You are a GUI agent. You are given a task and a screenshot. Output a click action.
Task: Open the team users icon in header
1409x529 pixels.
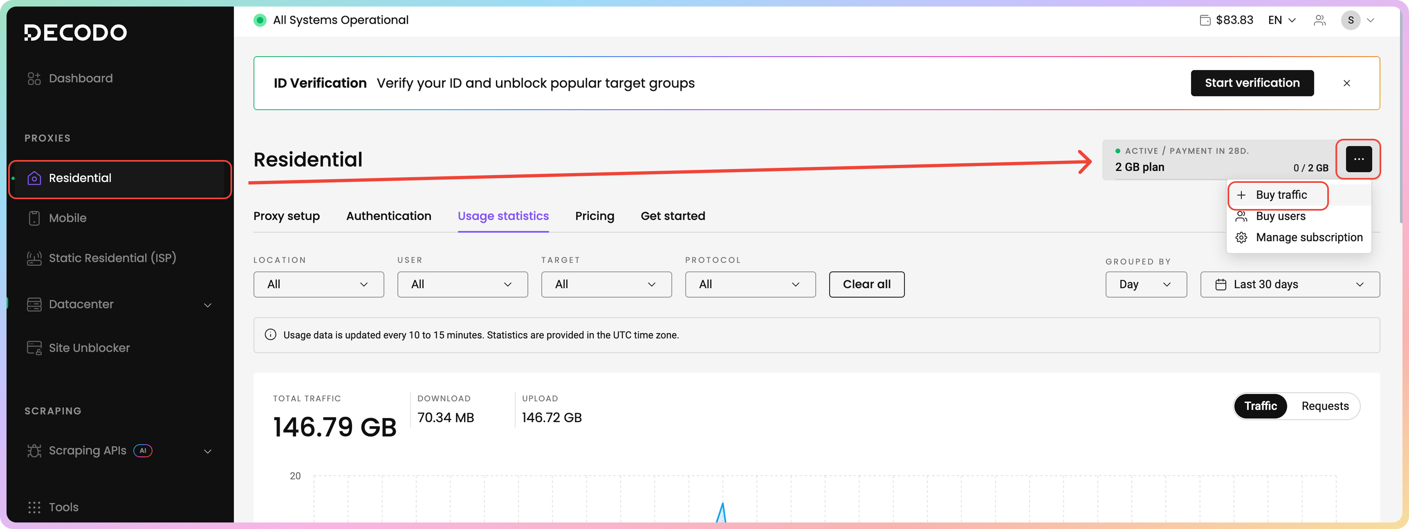(x=1319, y=20)
